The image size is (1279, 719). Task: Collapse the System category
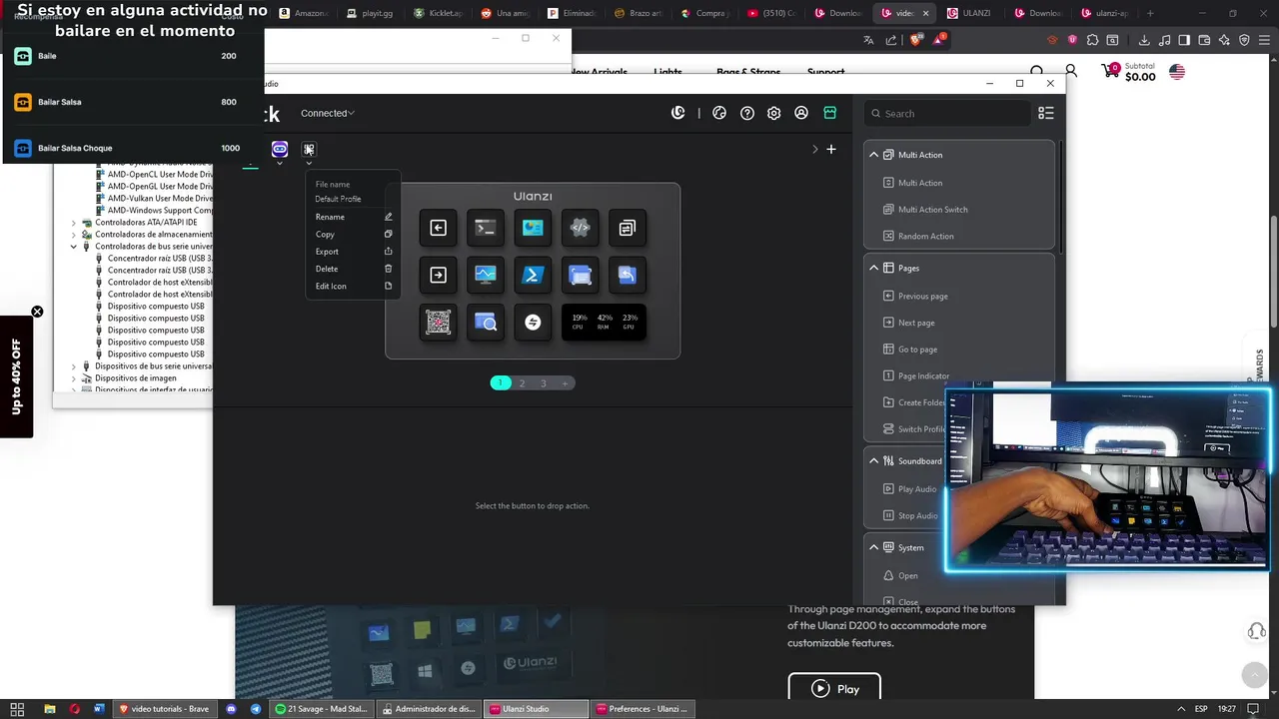click(x=873, y=547)
